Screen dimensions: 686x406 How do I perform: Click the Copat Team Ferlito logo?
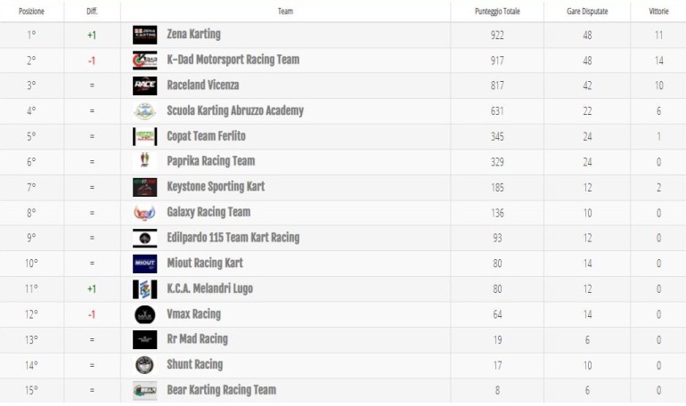144,136
